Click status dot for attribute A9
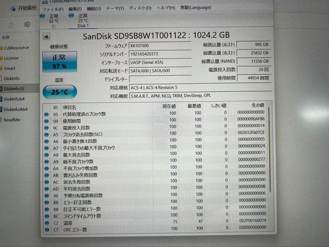This screenshot has width=329, height=247. pyautogui.click(x=47, y=162)
